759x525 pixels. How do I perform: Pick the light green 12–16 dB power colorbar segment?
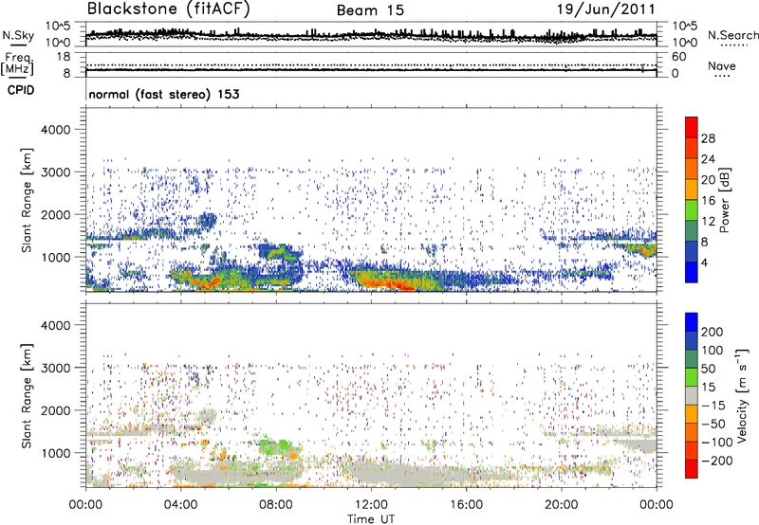click(692, 209)
